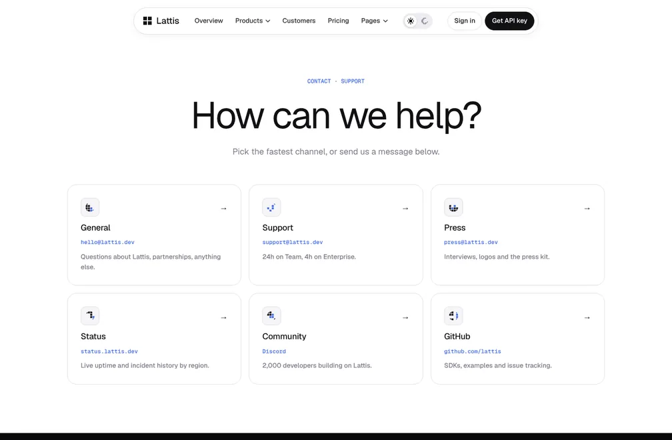672x440 pixels.
Task: Click the Lattis brand name
Action: (167, 21)
